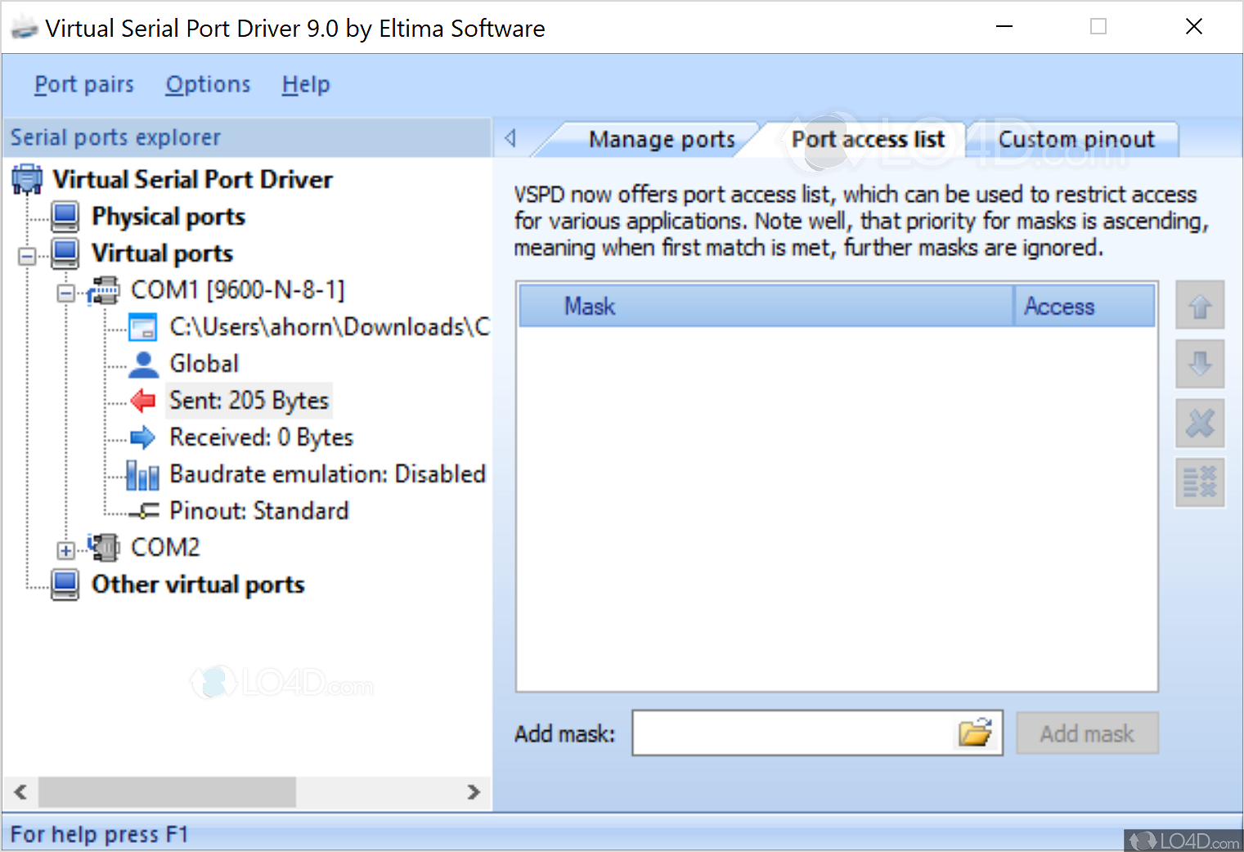Switch to the Custom pinout tab
This screenshot has width=1244, height=852.
pos(1076,140)
